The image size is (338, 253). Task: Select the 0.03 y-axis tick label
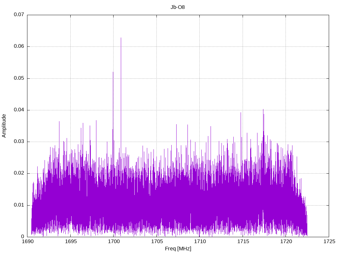click(19, 142)
